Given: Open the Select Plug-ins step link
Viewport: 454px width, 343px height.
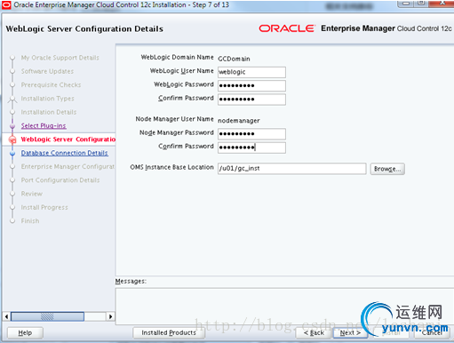Looking at the screenshot, I should click(44, 125).
